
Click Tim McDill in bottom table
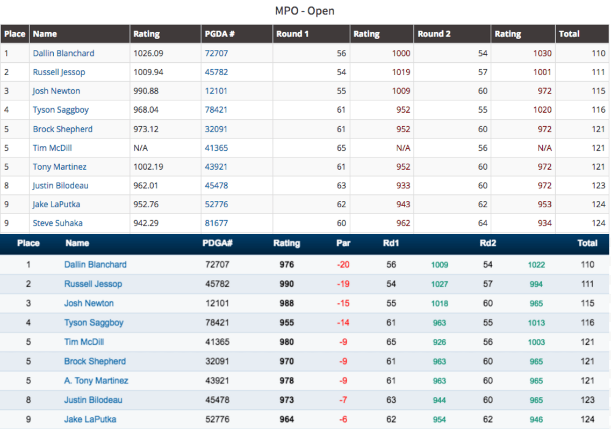click(x=84, y=342)
